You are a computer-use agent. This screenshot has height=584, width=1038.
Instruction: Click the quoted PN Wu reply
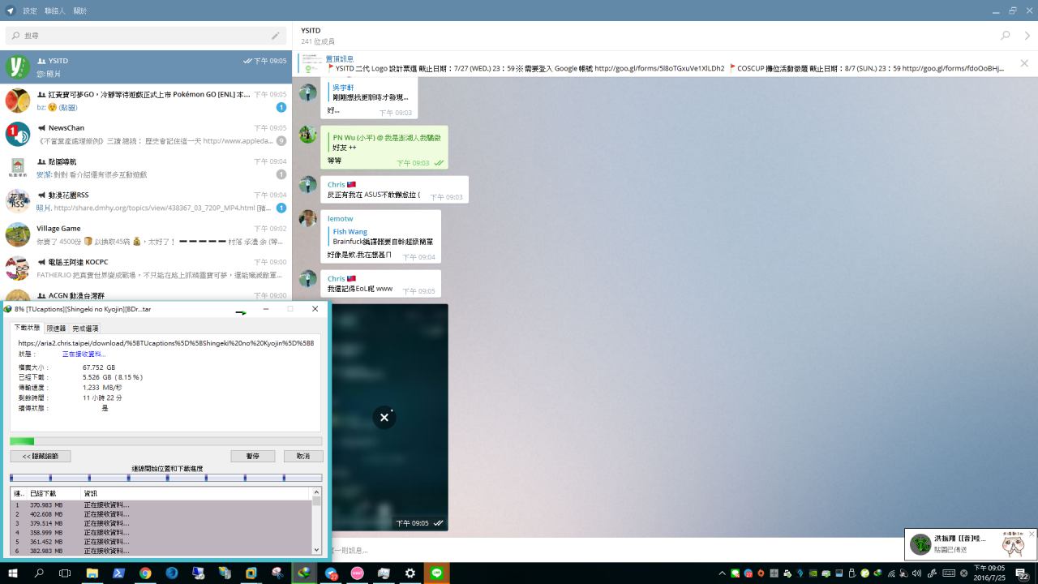(385, 143)
